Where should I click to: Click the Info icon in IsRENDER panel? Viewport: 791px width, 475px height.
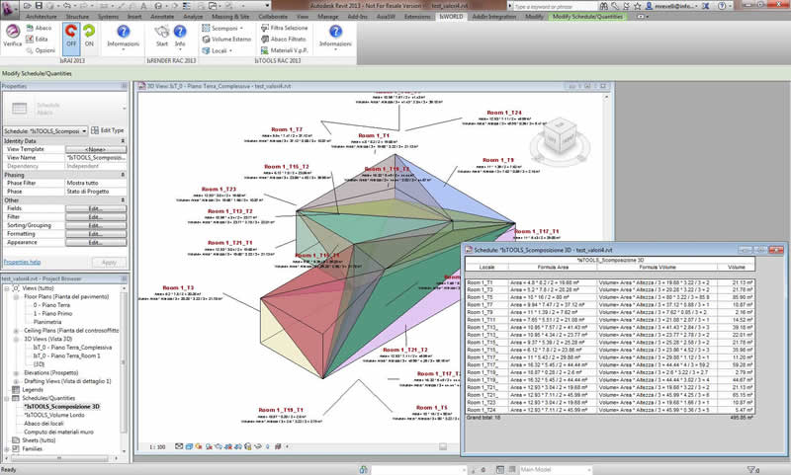[180, 32]
